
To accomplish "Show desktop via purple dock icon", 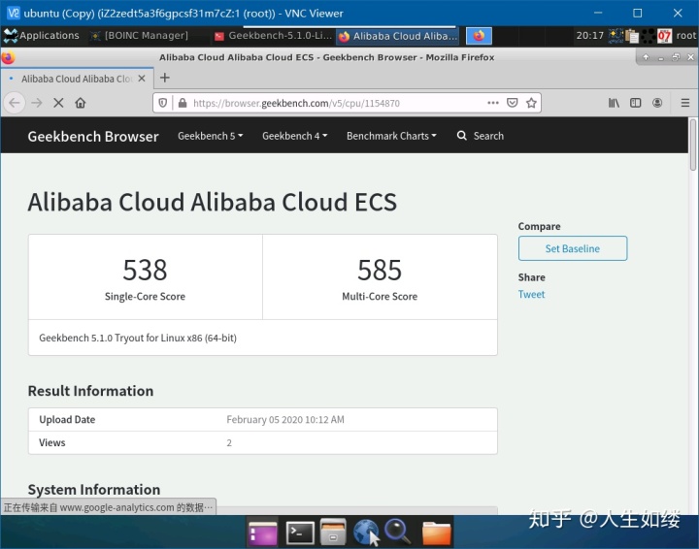I will (x=262, y=533).
